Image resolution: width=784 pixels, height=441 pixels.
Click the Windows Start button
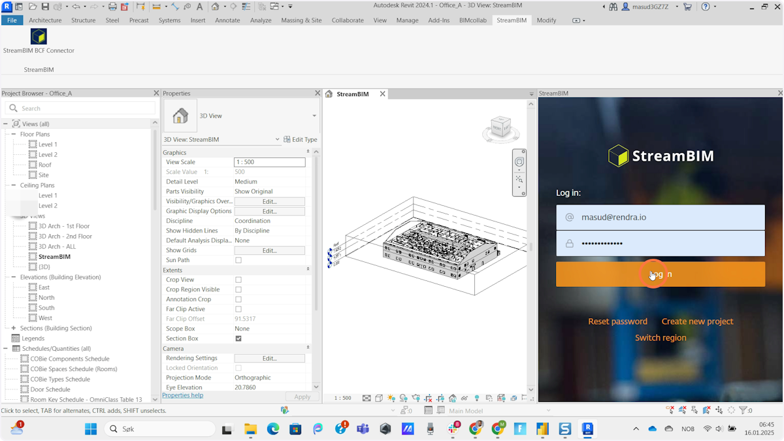pyautogui.click(x=91, y=429)
